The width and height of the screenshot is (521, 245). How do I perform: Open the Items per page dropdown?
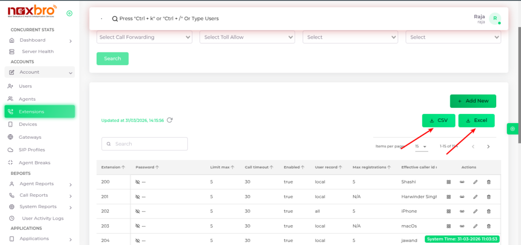(420, 146)
